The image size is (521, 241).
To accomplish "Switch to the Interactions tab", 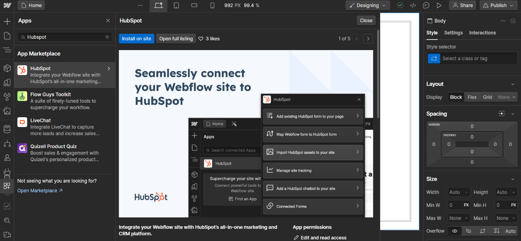I will coord(482,33).
